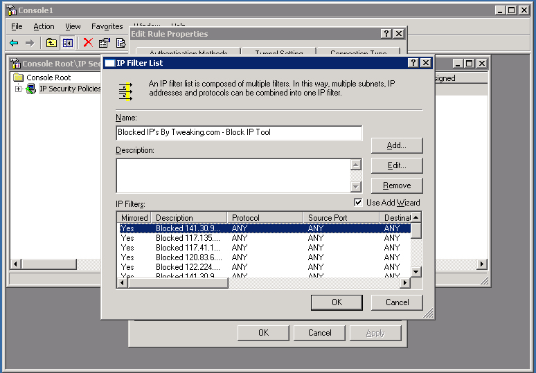Image resolution: width=536 pixels, height=373 pixels.
Task: Click the help question mark in IP Filter List
Action: (x=413, y=63)
